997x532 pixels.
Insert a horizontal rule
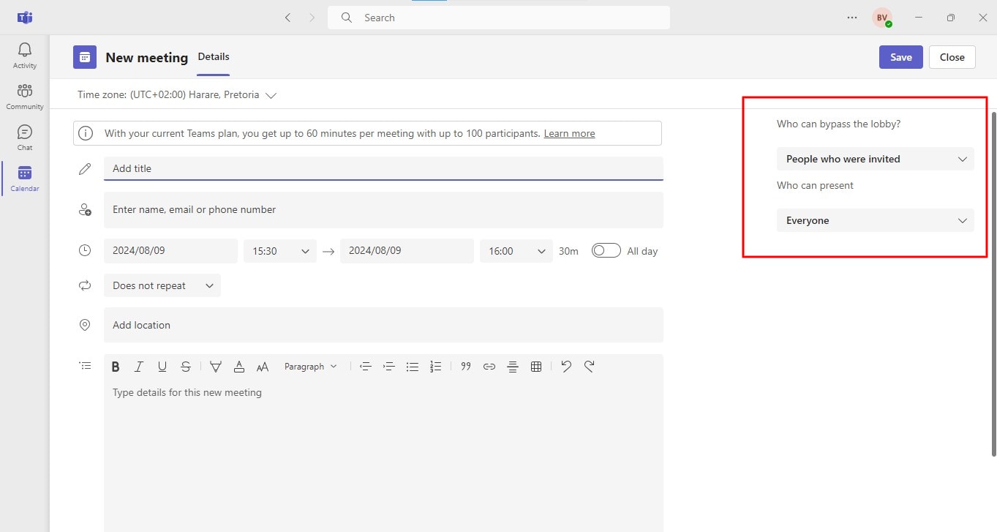click(x=513, y=367)
